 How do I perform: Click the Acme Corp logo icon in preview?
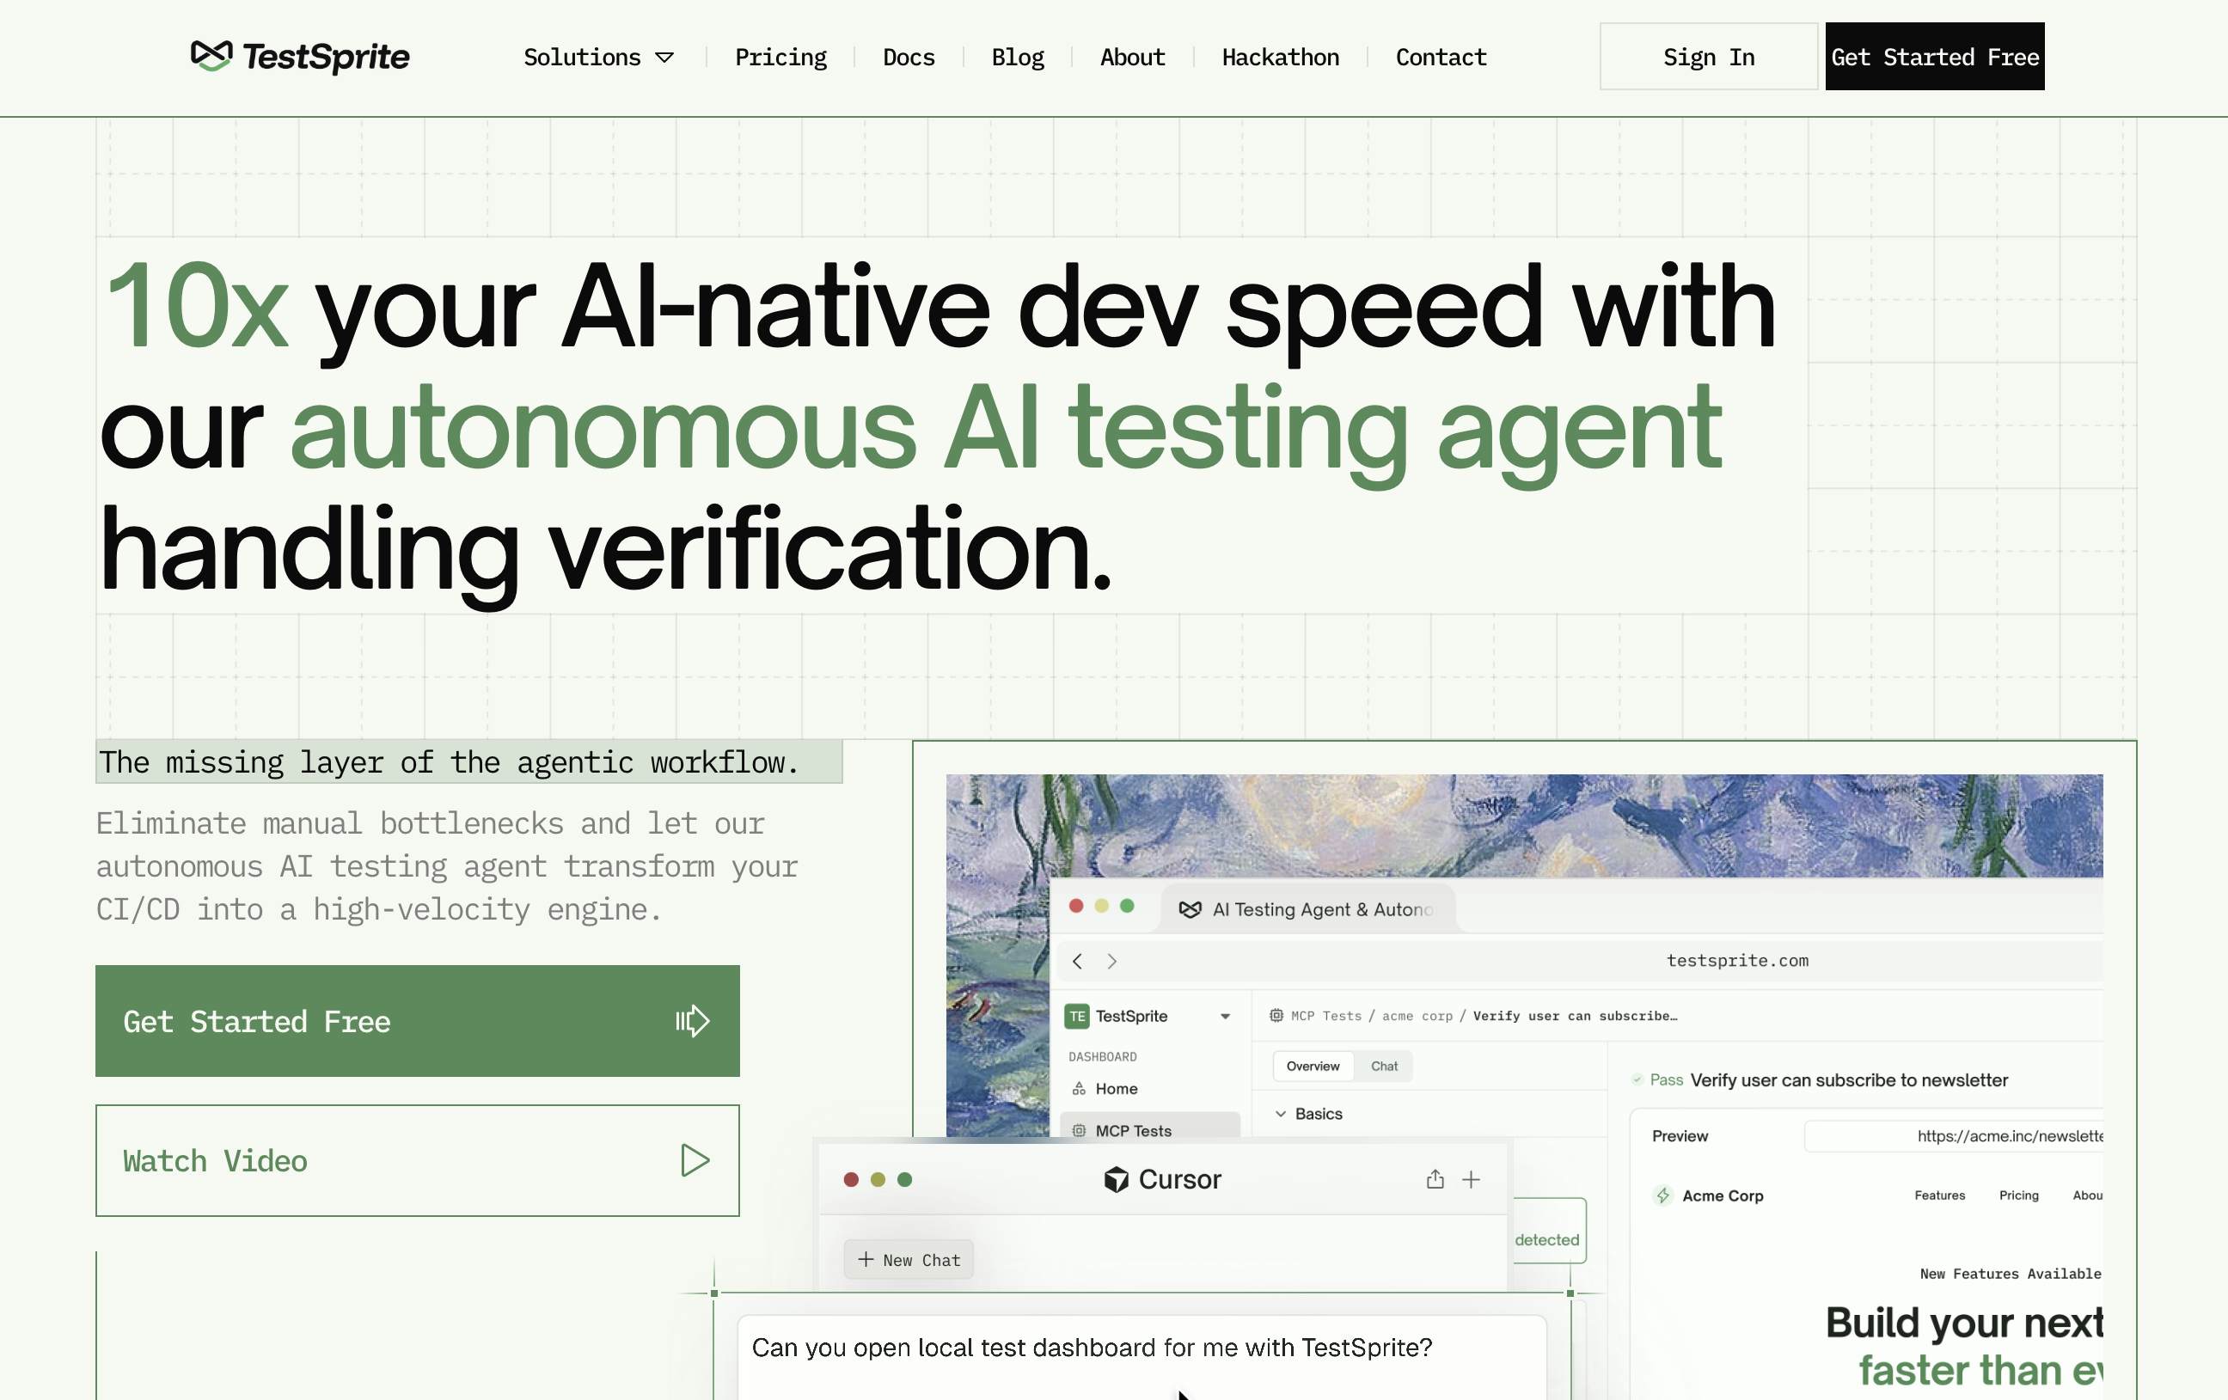coord(1662,1195)
